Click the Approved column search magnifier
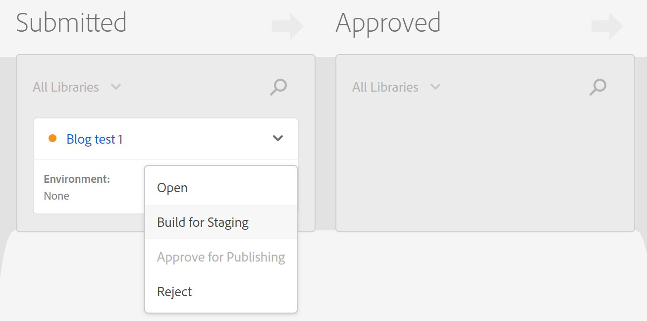 pyautogui.click(x=597, y=87)
